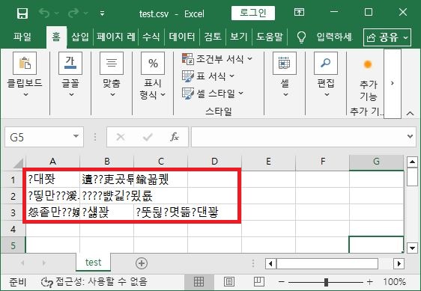Switch to the 보기 tab

239,37
